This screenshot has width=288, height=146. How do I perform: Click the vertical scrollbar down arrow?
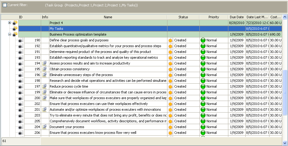click(285, 143)
